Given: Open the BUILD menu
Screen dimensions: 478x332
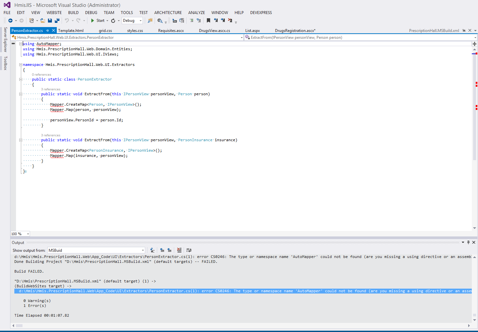Looking at the screenshot, I should [x=73, y=13].
